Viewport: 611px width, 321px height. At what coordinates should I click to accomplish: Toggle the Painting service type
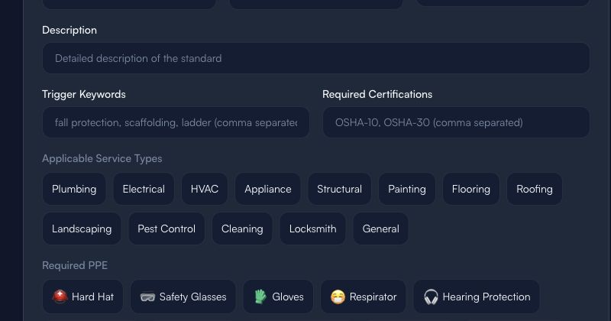(x=407, y=190)
